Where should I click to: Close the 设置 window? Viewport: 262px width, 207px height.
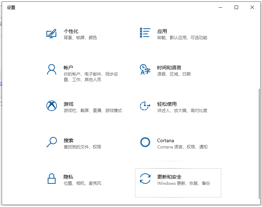[x=252, y=7]
